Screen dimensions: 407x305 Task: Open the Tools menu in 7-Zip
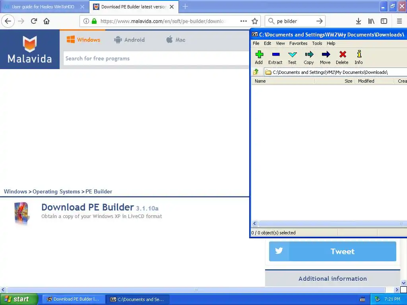point(317,43)
